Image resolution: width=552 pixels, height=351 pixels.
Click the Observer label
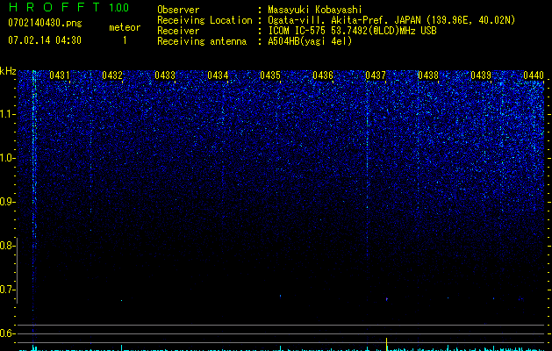pyautogui.click(x=178, y=10)
